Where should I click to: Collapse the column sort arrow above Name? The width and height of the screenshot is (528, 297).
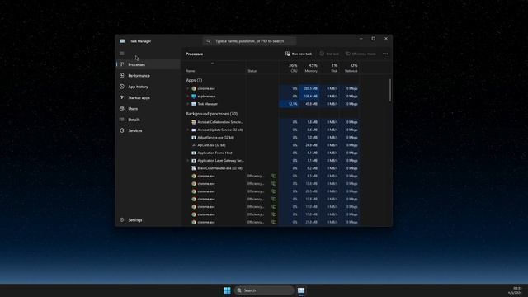212,63
